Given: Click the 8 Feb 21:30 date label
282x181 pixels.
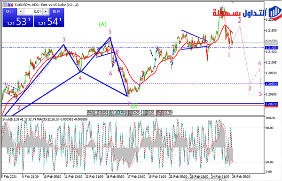Looking at the screenshot, I should pos(31,176).
